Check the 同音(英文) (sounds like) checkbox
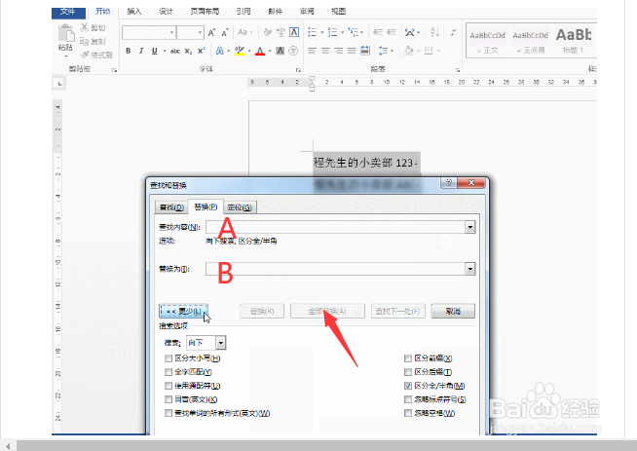This screenshot has height=451, width=637. [169, 399]
